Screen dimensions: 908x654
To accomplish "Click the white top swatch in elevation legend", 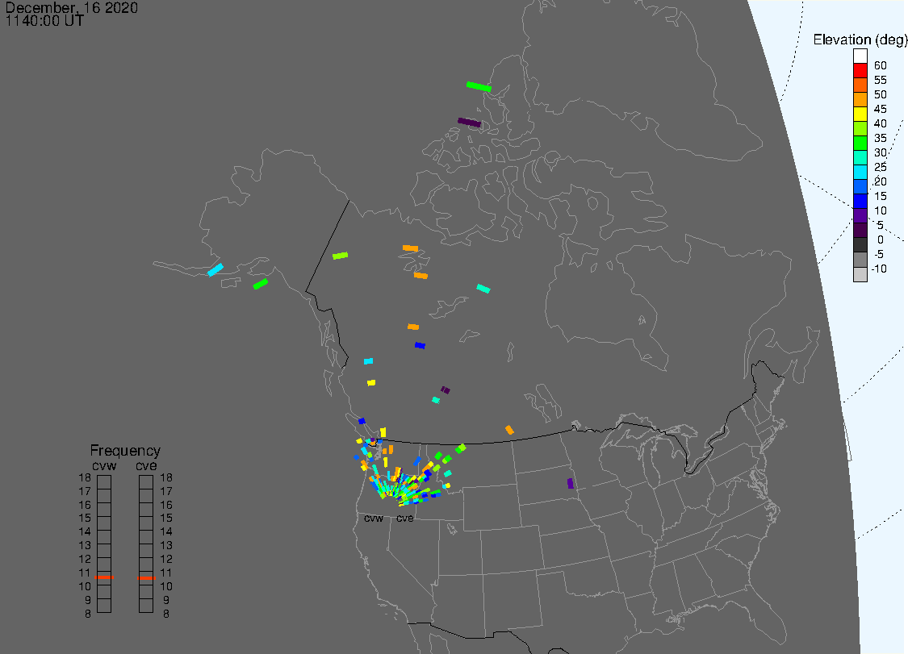I will (x=860, y=56).
